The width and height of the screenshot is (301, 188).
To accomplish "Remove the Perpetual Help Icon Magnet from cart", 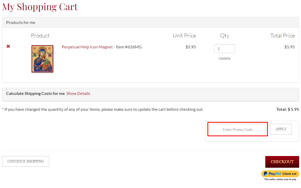I will tap(8, 46).
